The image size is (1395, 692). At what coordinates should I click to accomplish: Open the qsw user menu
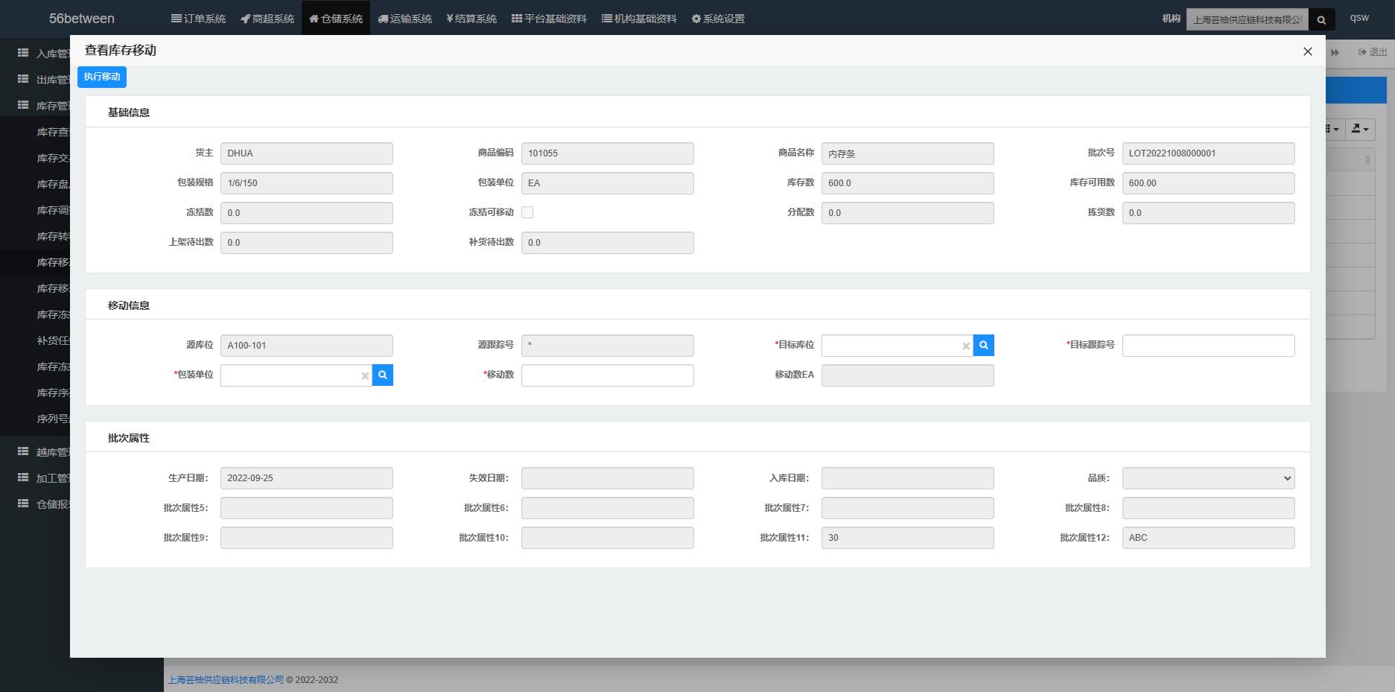1359,18
